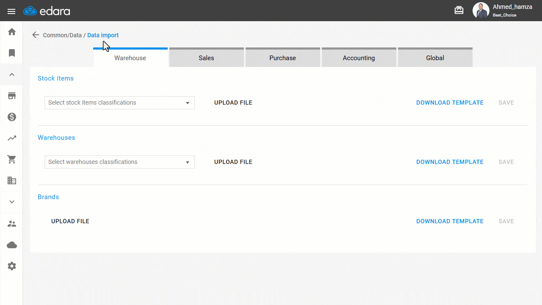Open the trending chart sidebar icon
542x305 pixels.
[12, 138]
